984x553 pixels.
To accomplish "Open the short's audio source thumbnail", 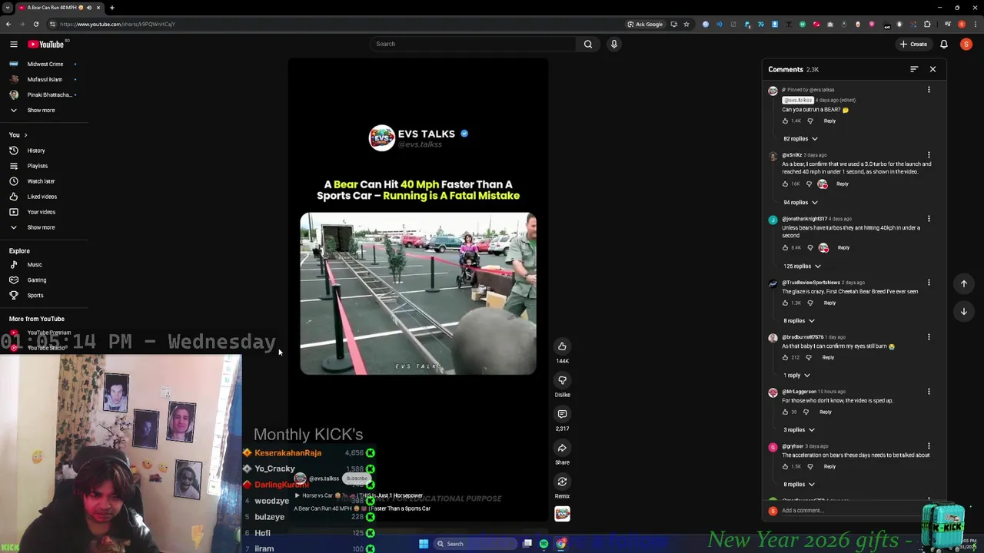I will 562,514.
